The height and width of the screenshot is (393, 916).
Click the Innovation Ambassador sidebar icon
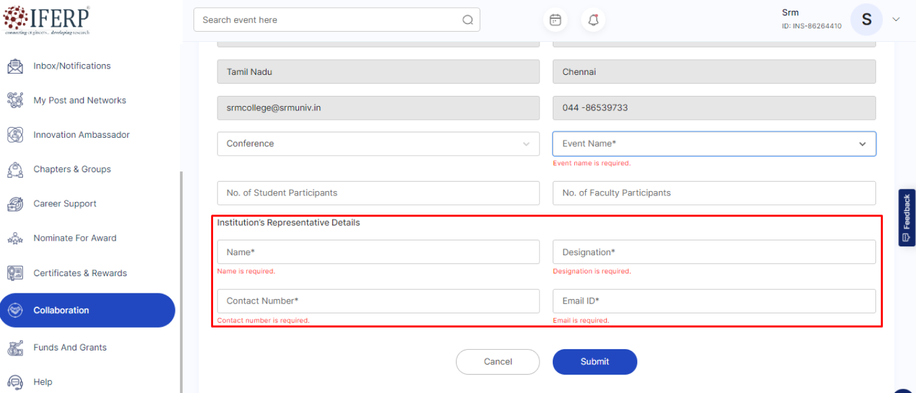click(15, 135)
